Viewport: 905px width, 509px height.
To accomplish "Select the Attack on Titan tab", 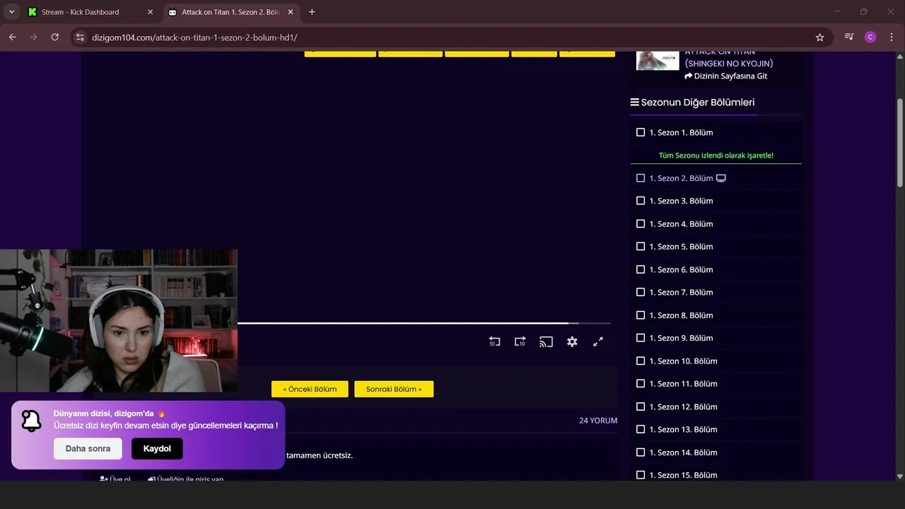I will (230, 12).
